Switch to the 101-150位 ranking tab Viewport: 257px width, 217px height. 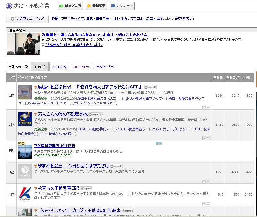[x=81, y=67]
